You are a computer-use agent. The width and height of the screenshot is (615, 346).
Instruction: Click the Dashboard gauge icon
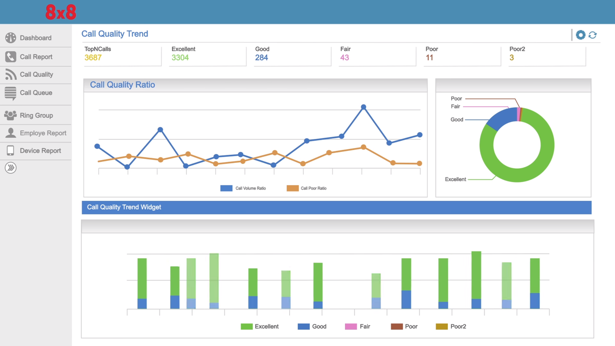[11, 37]
